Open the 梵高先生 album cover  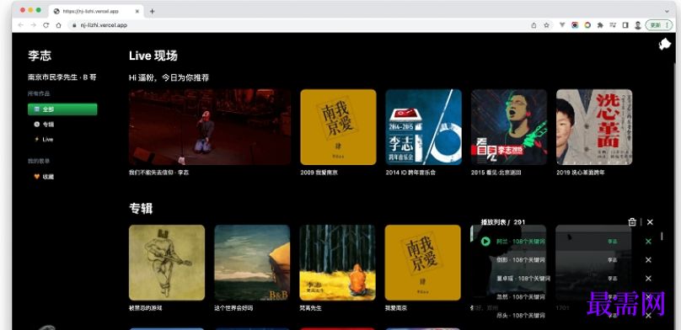(x=337, y=263)
